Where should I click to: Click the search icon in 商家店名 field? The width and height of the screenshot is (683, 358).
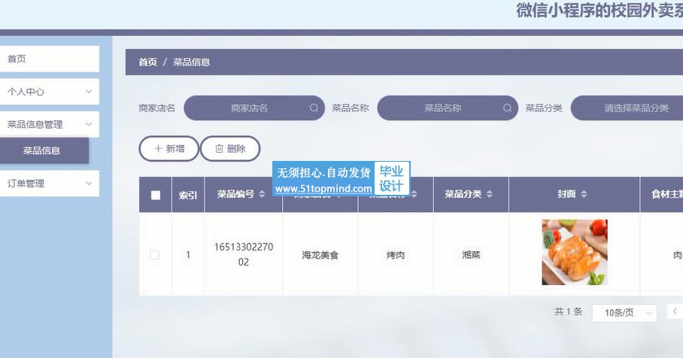tap(314, 108)
